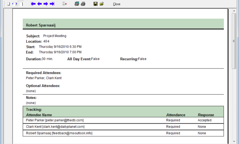The height and width of the screenshot is (144, 239).
Task: Click the Required Attendees label
Action: point(44,73)
